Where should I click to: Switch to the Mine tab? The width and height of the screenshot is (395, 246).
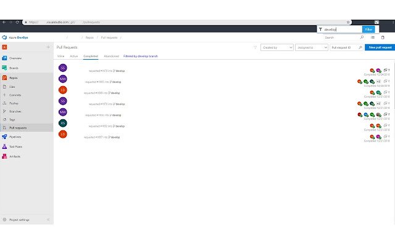click(x=61, y=56)
